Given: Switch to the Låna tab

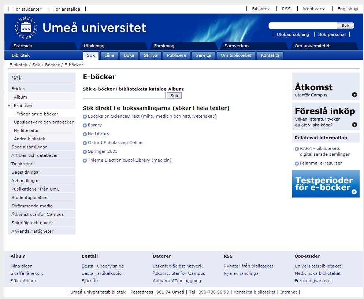Looking at the screenshot, I should (x=109, y=56).
